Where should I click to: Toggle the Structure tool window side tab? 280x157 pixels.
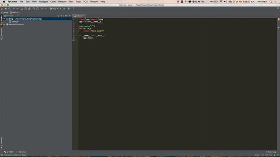point(1,34)
